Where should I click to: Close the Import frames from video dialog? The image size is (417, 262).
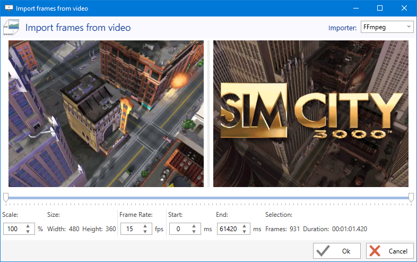click(x=404, y=8)
